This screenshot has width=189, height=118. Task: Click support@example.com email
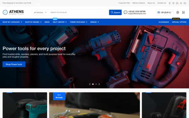(x=137, y=14)
